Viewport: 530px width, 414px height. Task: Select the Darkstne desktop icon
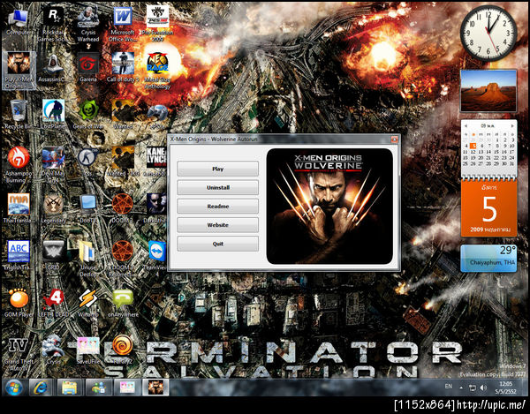pos(155,208)
